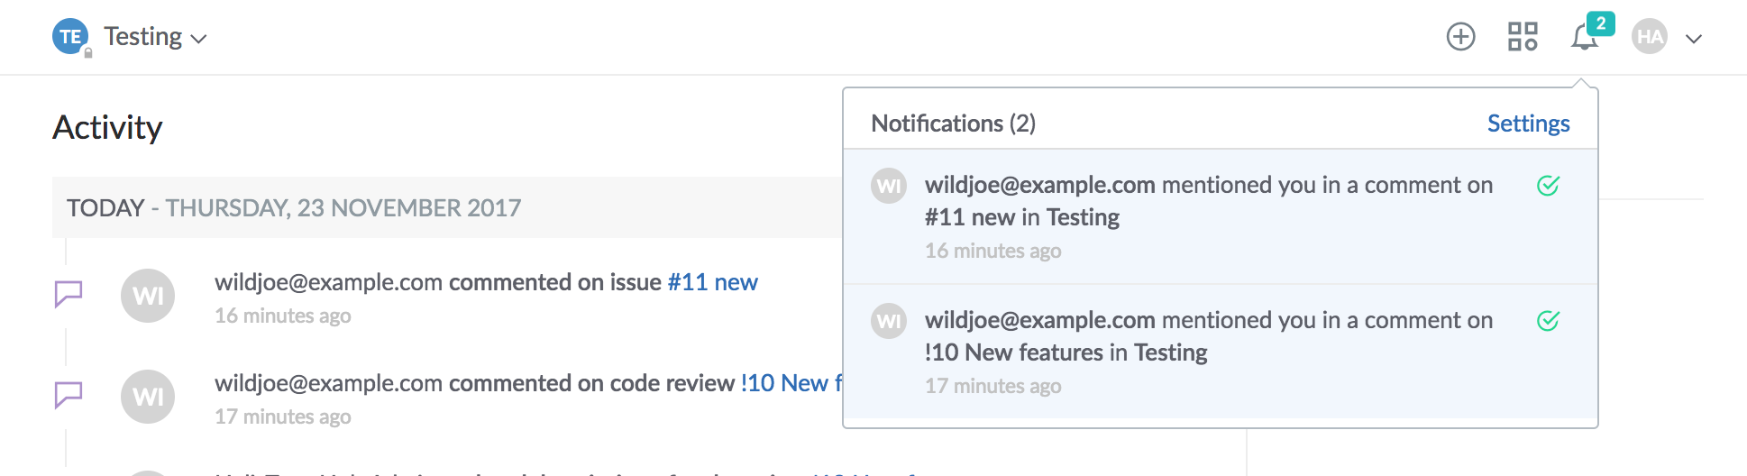This screenshot has height=476, width=1747.
Task: Open user menu chevron next to avatar
Action: click(1694, 39)
